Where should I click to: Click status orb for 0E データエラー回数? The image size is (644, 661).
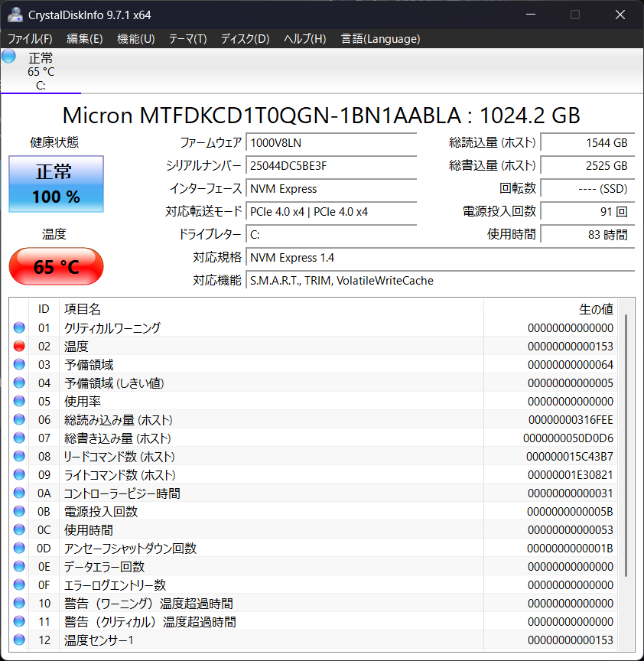19,566
